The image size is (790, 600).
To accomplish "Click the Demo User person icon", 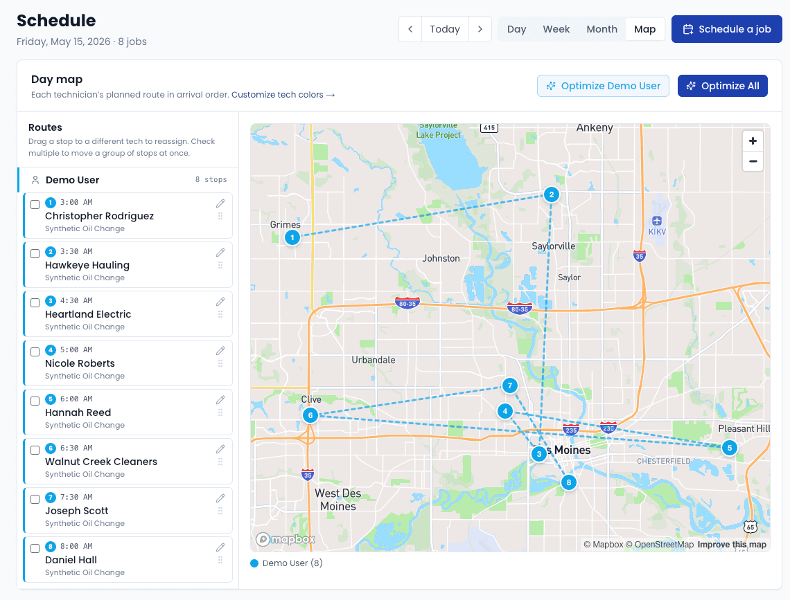I will point(35,180).
